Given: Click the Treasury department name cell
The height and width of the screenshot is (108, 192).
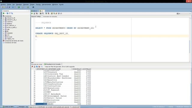Looking at the screenshot, I should coord(60,72).
